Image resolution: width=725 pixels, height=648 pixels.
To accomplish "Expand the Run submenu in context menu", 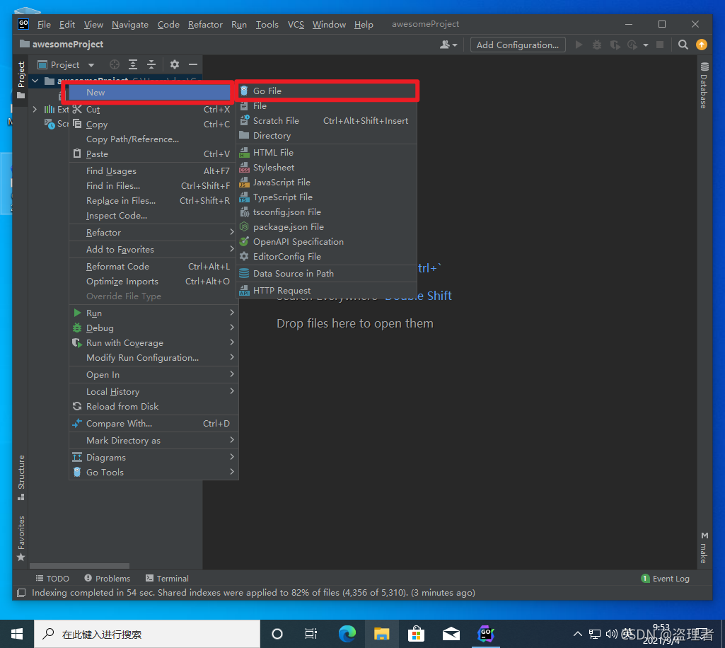I will (153, 313).
